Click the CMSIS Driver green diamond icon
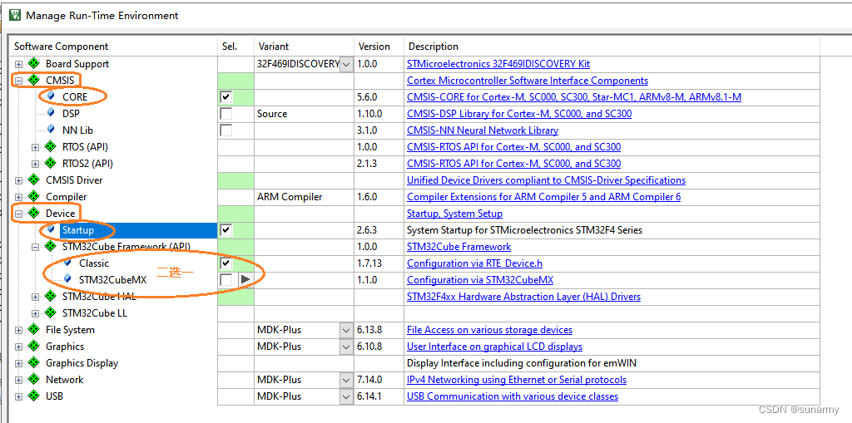This screenshot has height=423, width=852. tap(33, 180)
